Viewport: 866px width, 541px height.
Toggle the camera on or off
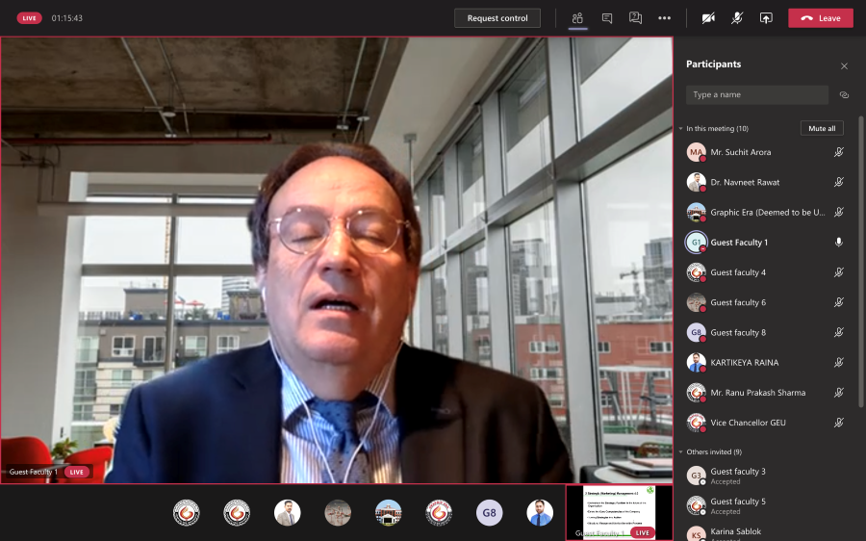tap(708, 18)
